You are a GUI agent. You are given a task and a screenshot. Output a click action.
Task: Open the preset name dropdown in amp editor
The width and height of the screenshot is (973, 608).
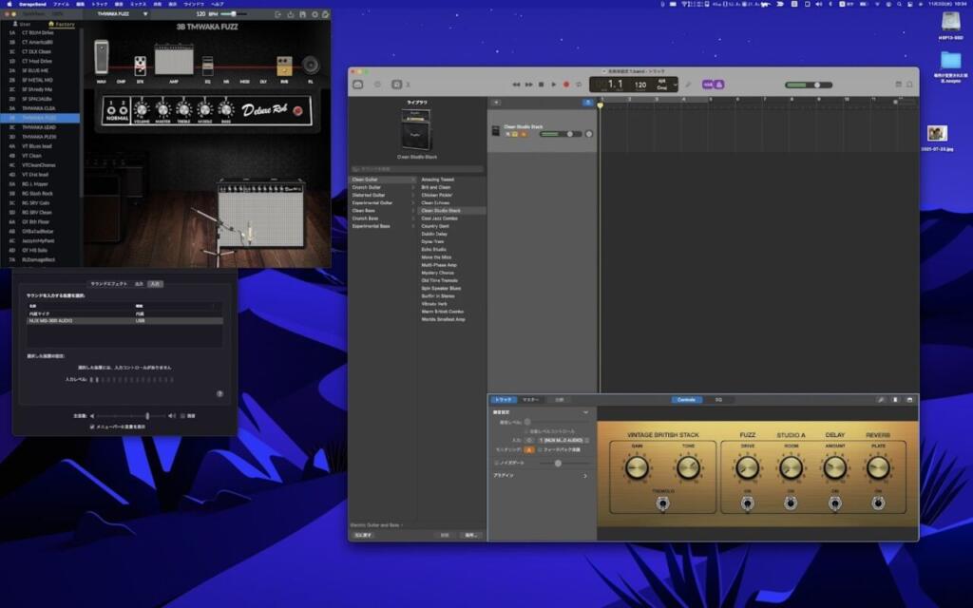145,14
